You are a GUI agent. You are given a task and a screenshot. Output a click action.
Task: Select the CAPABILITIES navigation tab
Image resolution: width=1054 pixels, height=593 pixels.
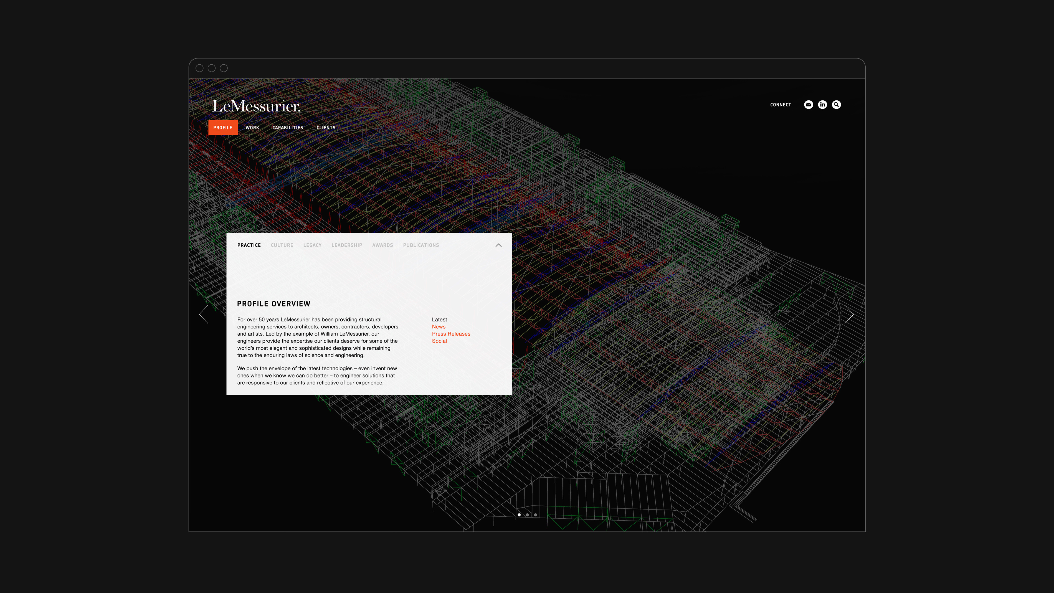pos(287,127)
